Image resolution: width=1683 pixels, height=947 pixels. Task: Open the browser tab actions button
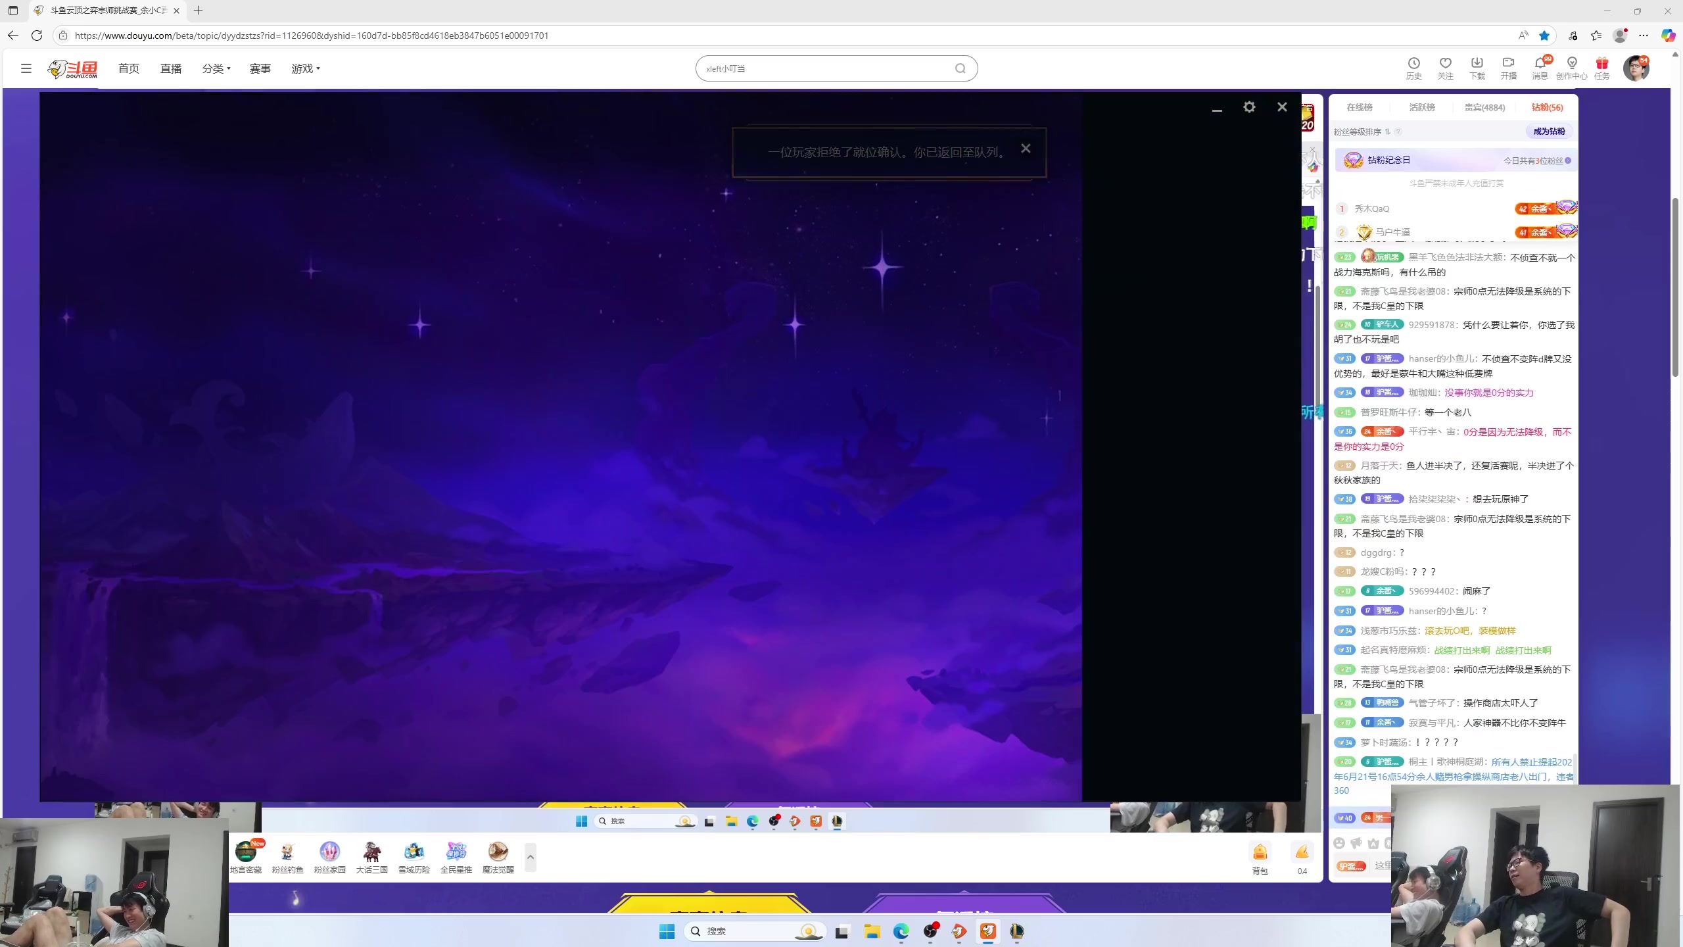(13, 11)
